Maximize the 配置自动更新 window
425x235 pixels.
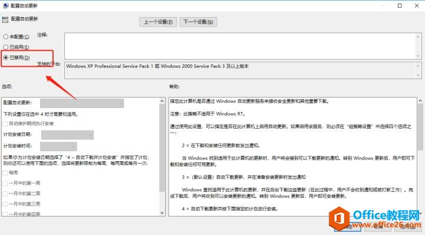point(400,5)
